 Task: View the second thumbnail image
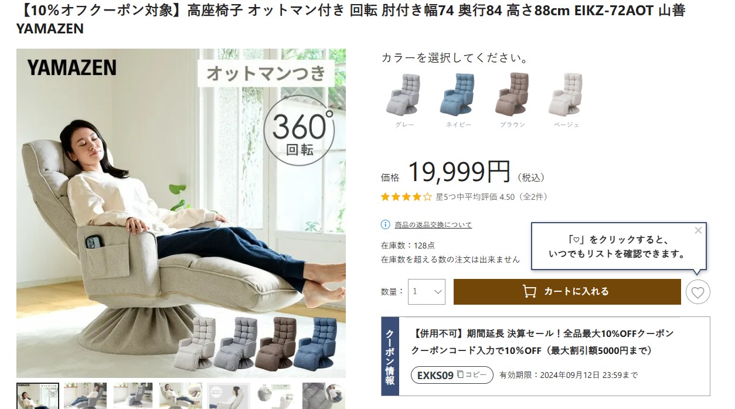[x=85, y=396]
